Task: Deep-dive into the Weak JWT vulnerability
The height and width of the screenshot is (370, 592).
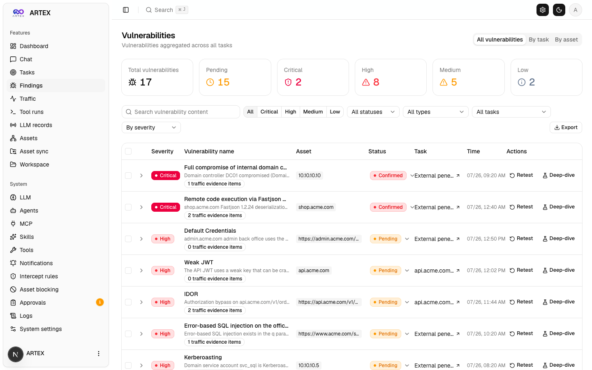Action: [559, 270]
